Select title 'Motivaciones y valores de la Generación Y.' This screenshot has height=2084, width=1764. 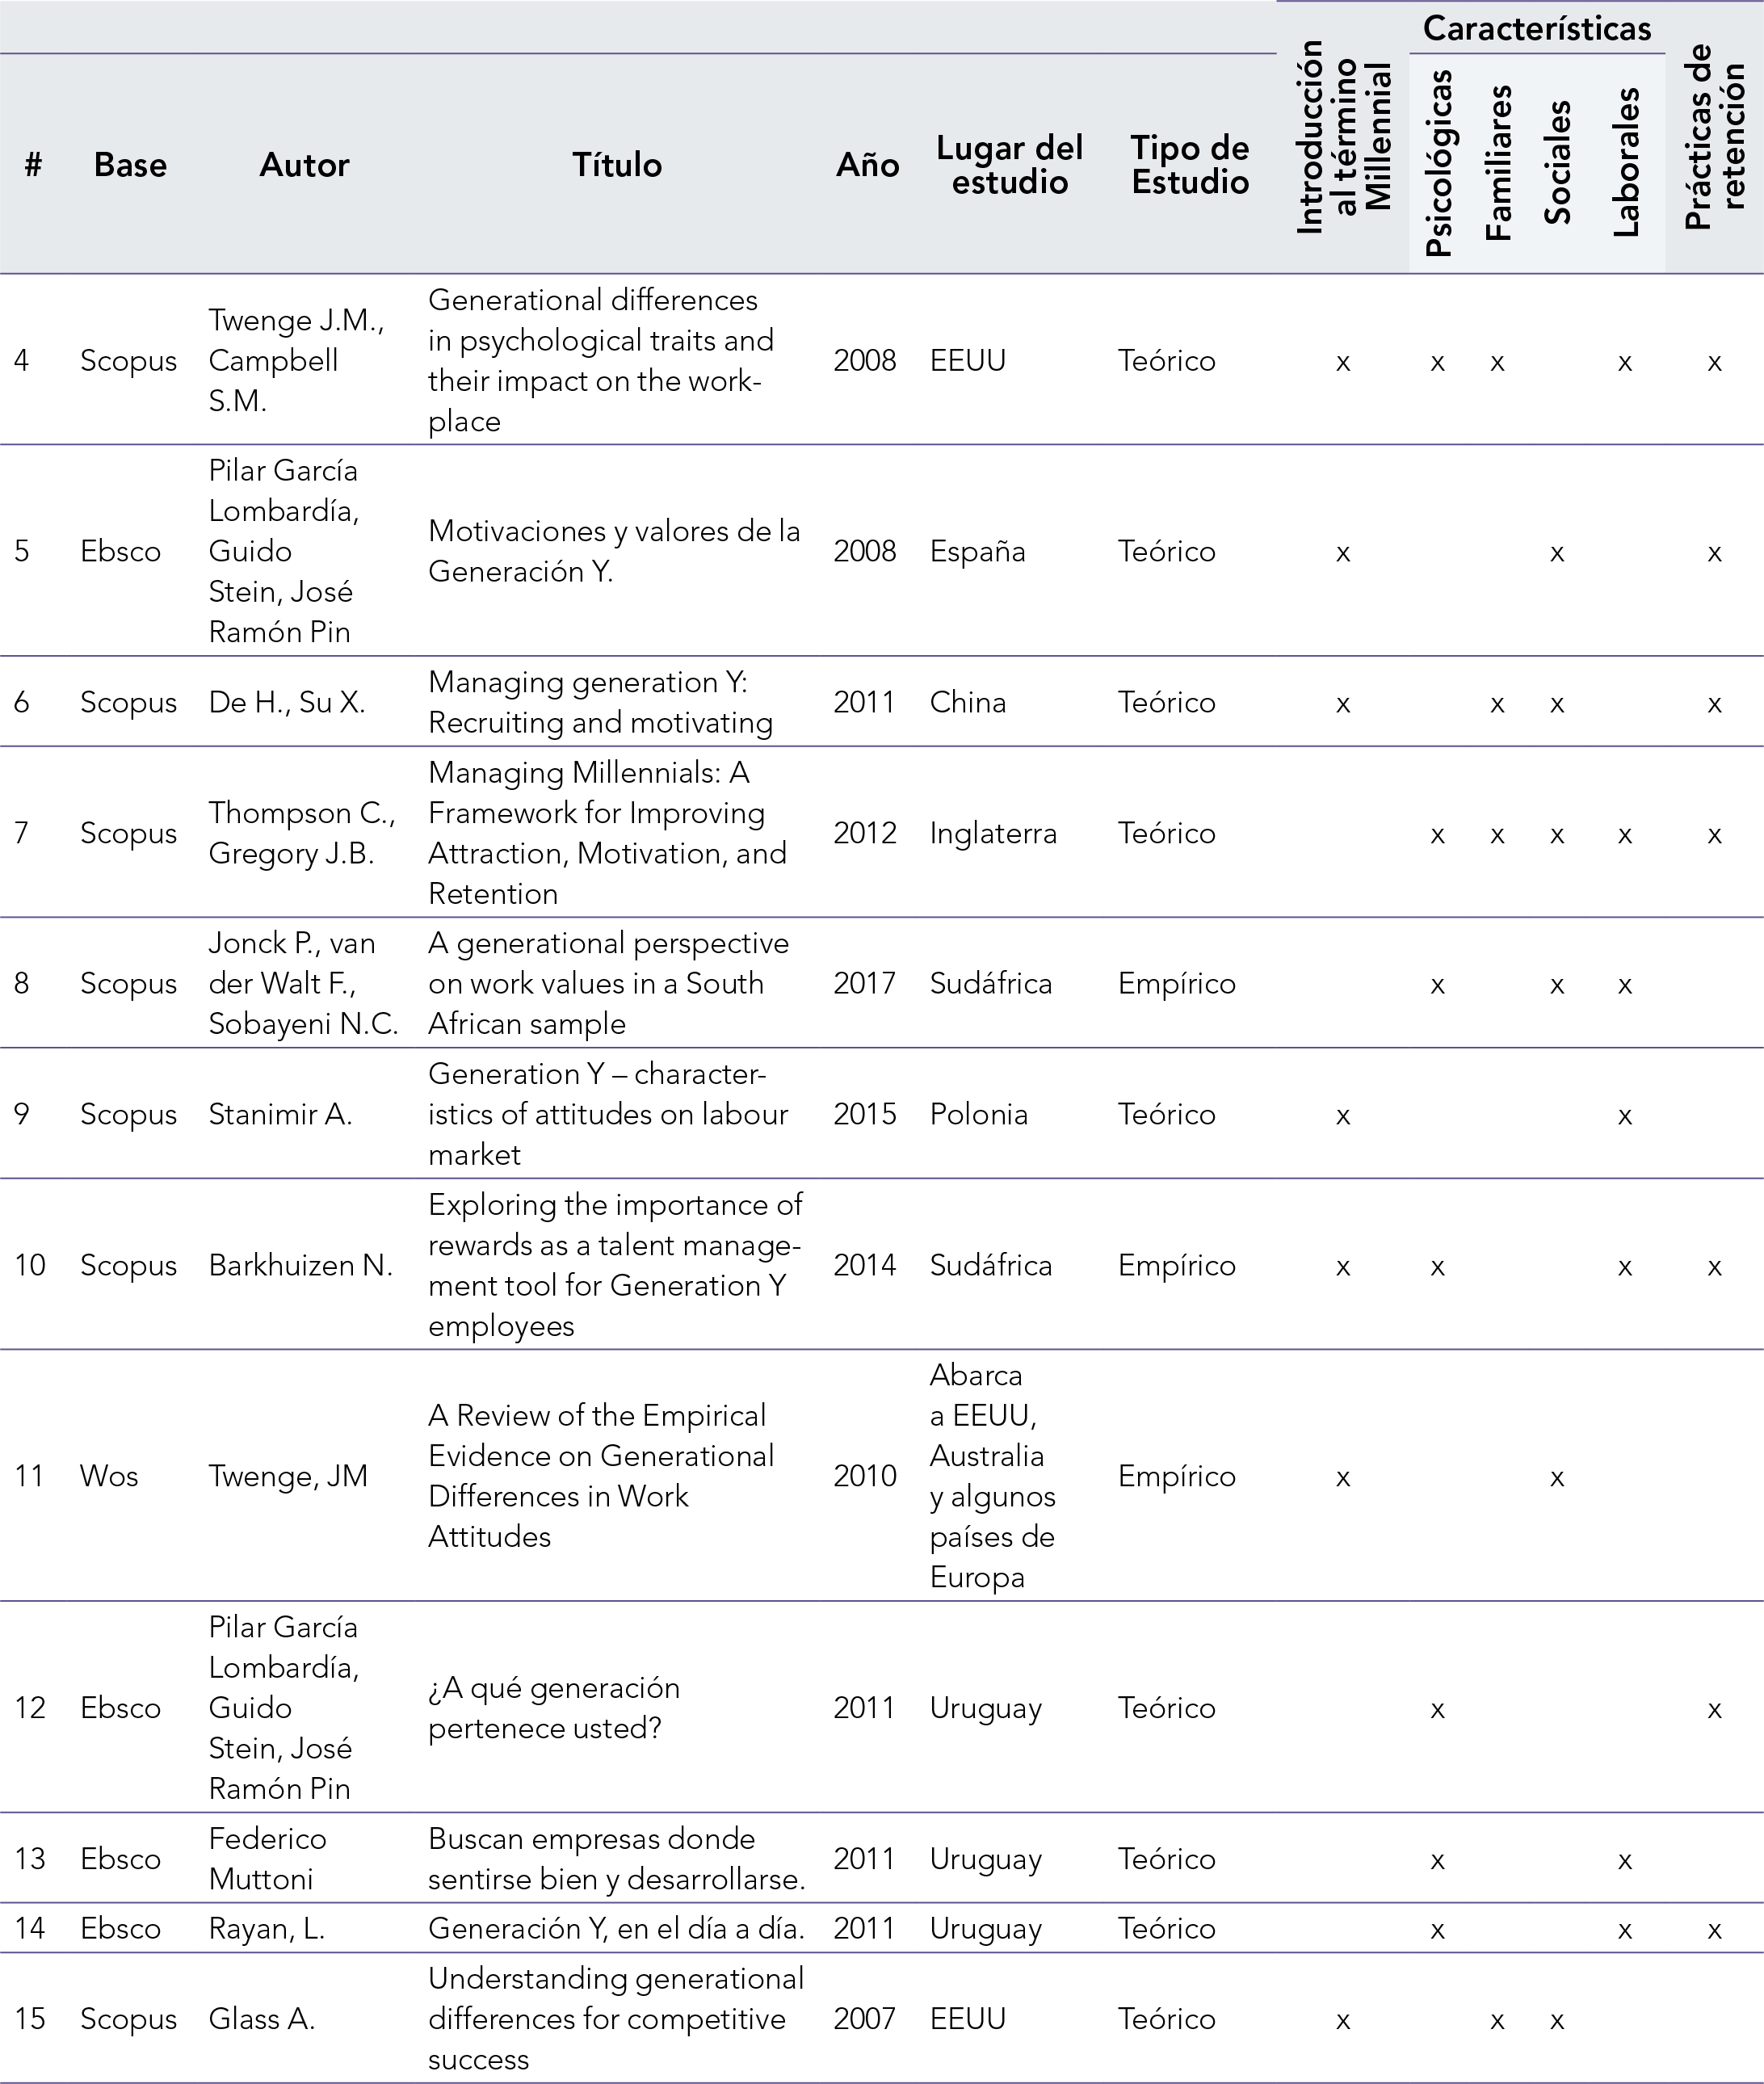(614, 551)
